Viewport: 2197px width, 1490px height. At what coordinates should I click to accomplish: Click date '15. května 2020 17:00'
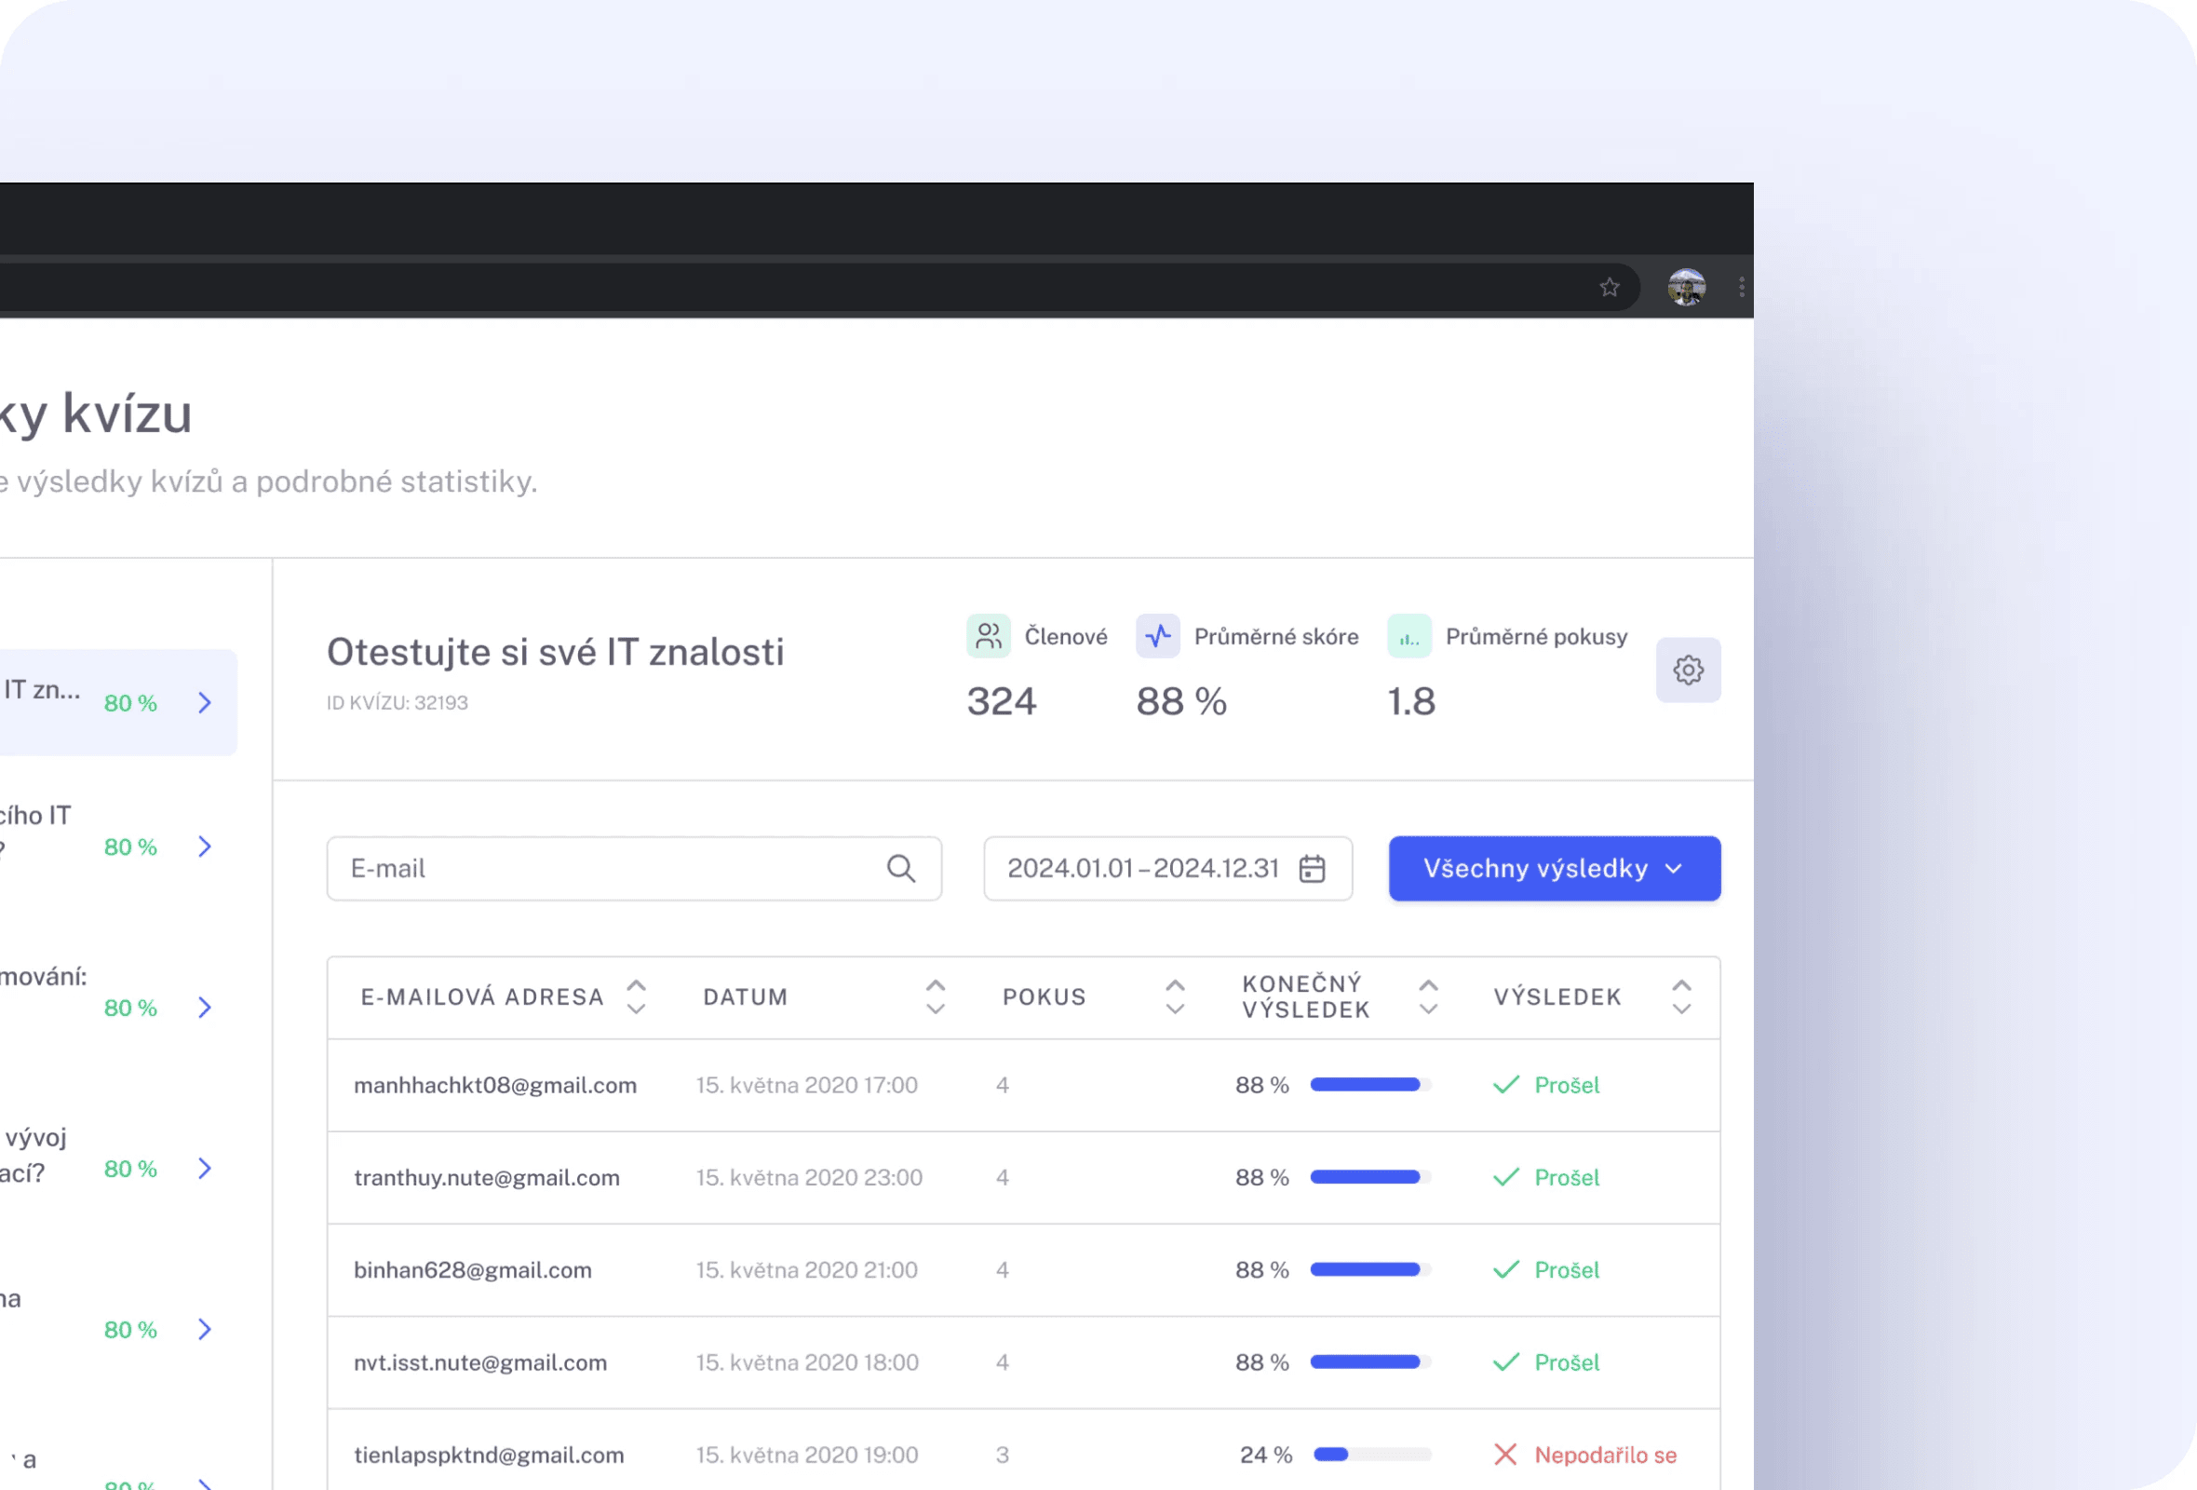point(806,1084)
